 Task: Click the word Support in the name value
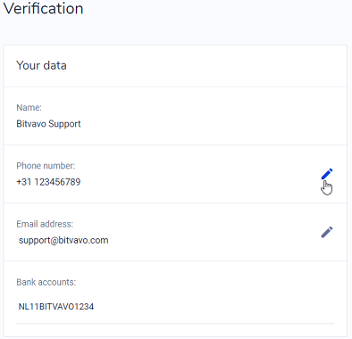pos(64,124)
